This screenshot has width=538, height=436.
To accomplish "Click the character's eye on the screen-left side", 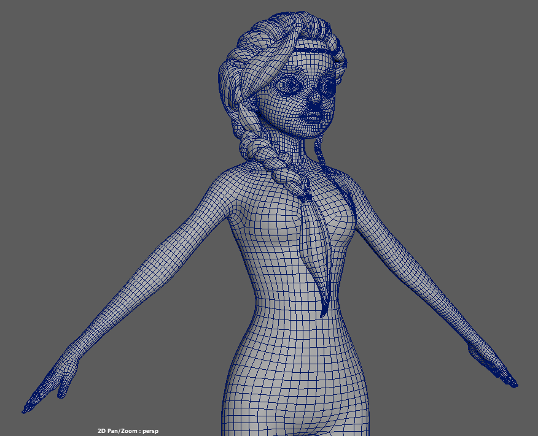I will [x=287, y=85].
